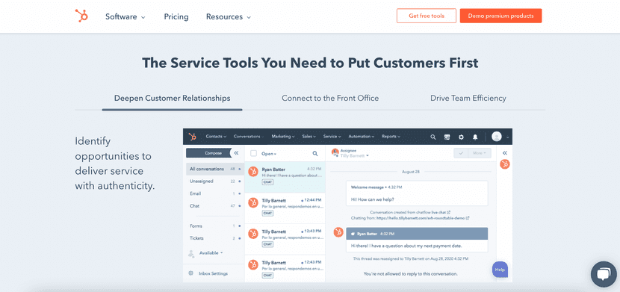Screen dimensions: 620x292
Task: Click the Inbox Settings gear icon
Action: pos(191,273)
